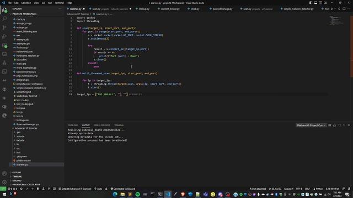
Task: Open the Help menu
Action: tap(69, 3)
